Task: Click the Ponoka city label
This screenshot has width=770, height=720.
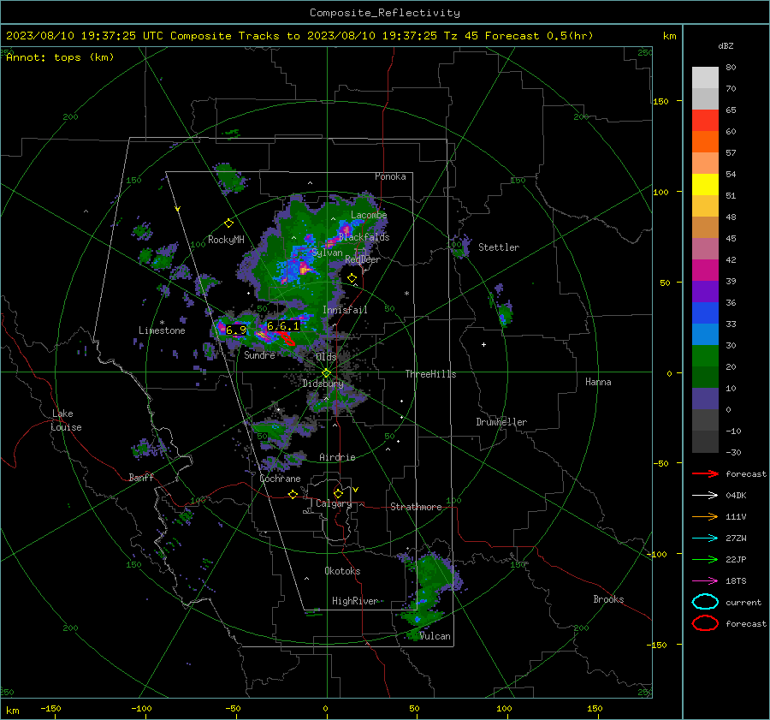Action: point(390,176)
